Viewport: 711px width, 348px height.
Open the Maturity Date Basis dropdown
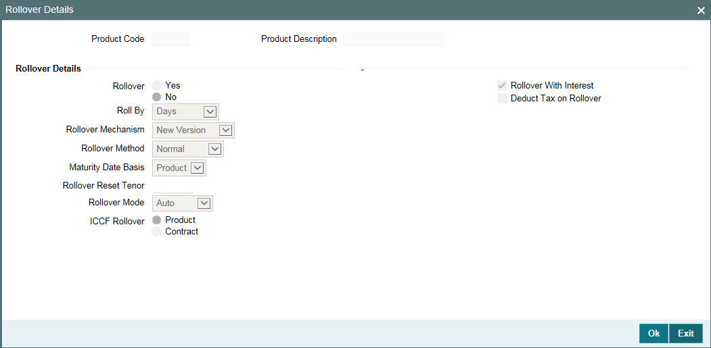click(179, 168)
